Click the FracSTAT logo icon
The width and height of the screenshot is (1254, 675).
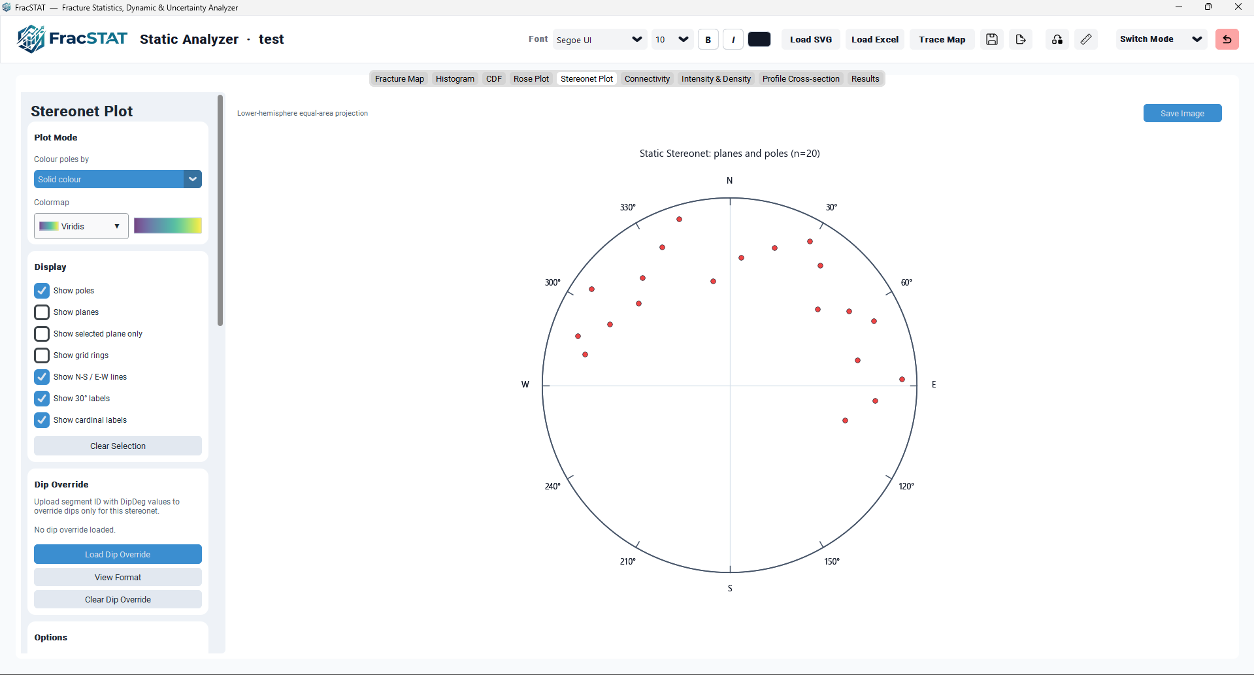(31, 39)
